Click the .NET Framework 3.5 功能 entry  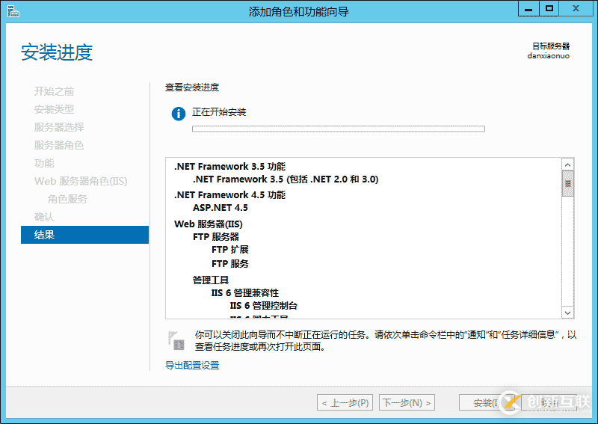tap(229, 167)
